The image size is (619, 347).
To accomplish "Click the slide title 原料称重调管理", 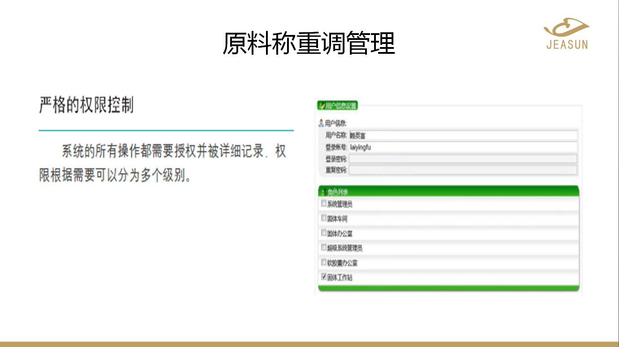I will (x=309, y=43).
